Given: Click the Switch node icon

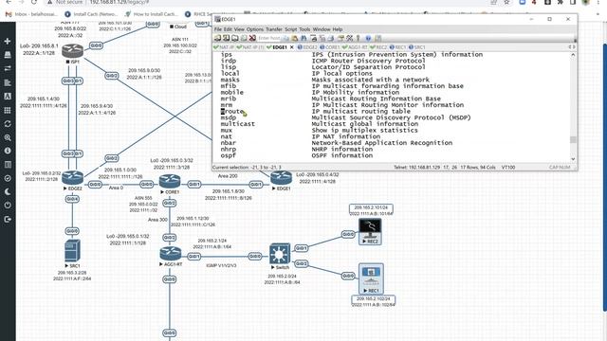Looking at the screenshot, I should tap(280, 254).
